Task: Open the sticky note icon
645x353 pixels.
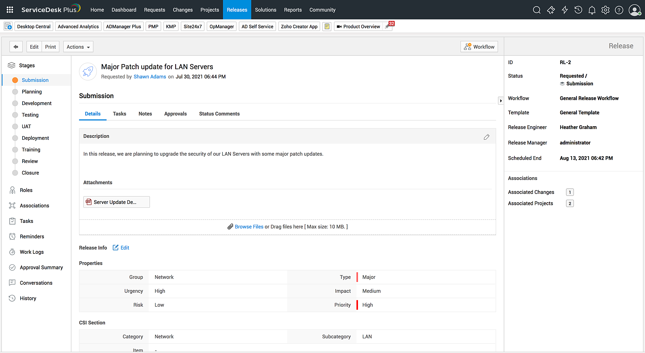Action: (327, 26)
